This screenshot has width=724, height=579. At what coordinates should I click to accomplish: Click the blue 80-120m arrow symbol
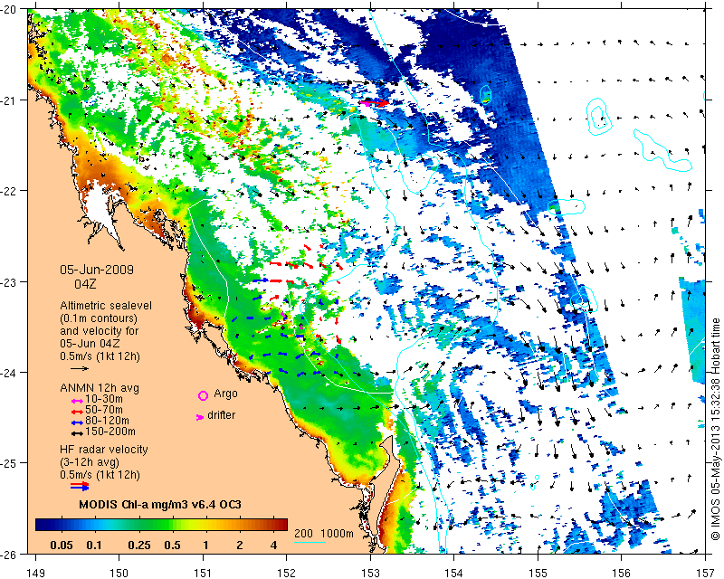[x=78, y=422]
